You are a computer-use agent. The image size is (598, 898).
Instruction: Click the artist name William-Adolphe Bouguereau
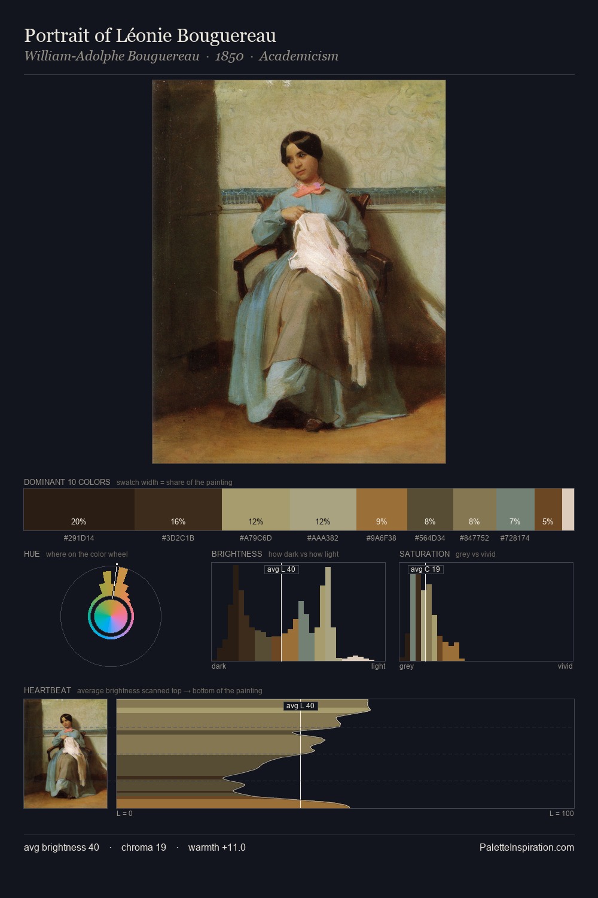click(x=112, y=56)
